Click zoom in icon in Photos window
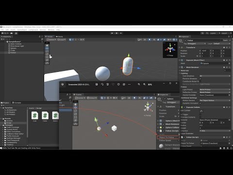This screenshot has width=233, height=175. point(144,85)
